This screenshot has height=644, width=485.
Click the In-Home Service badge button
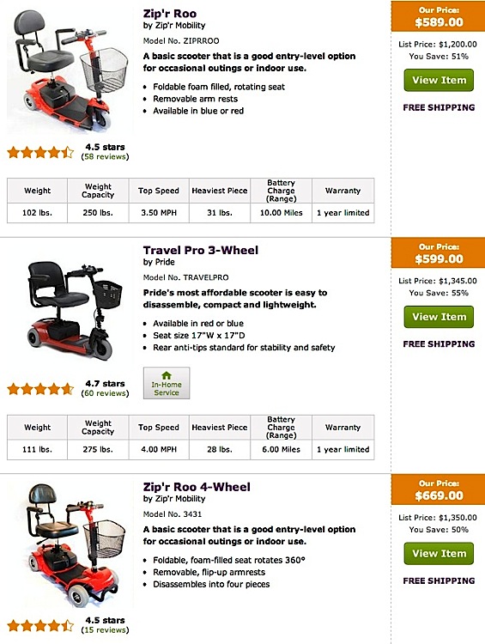[x=167, y=383]
